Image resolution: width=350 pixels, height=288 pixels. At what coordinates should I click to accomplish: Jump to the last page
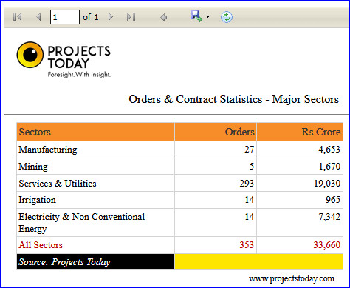(131, 17)
